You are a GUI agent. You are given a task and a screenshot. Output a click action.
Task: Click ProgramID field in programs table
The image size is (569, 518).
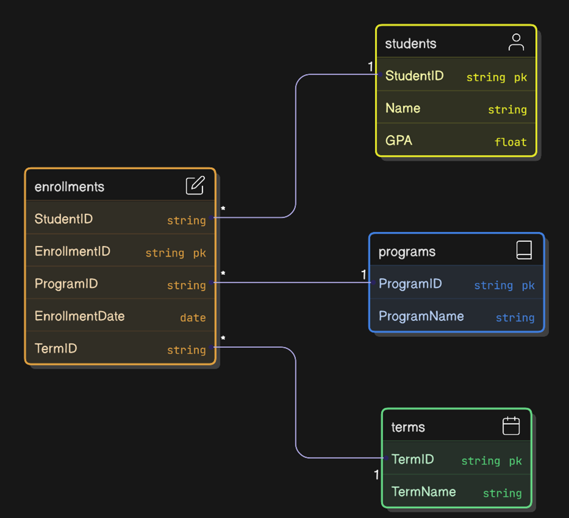[410, 284]
